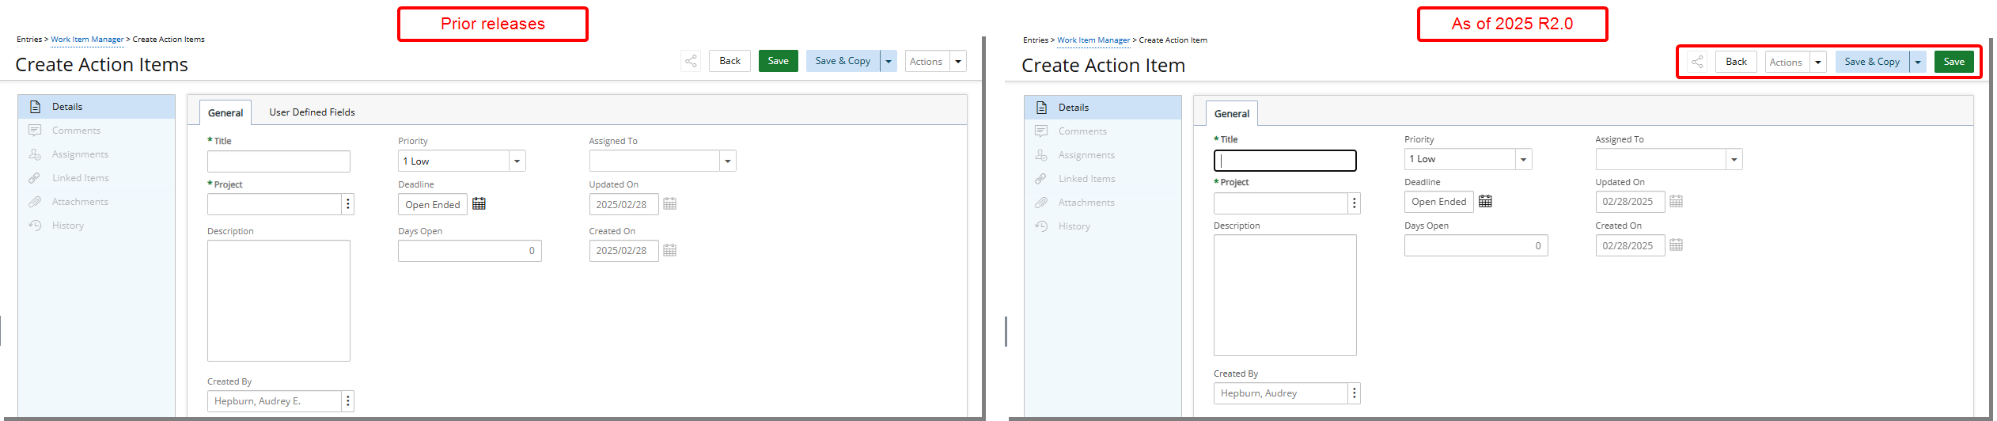This screenshot has width=1997, height=421.
Task: Click Assignments icon in right screenshot sidebar
Action: 1041,155
